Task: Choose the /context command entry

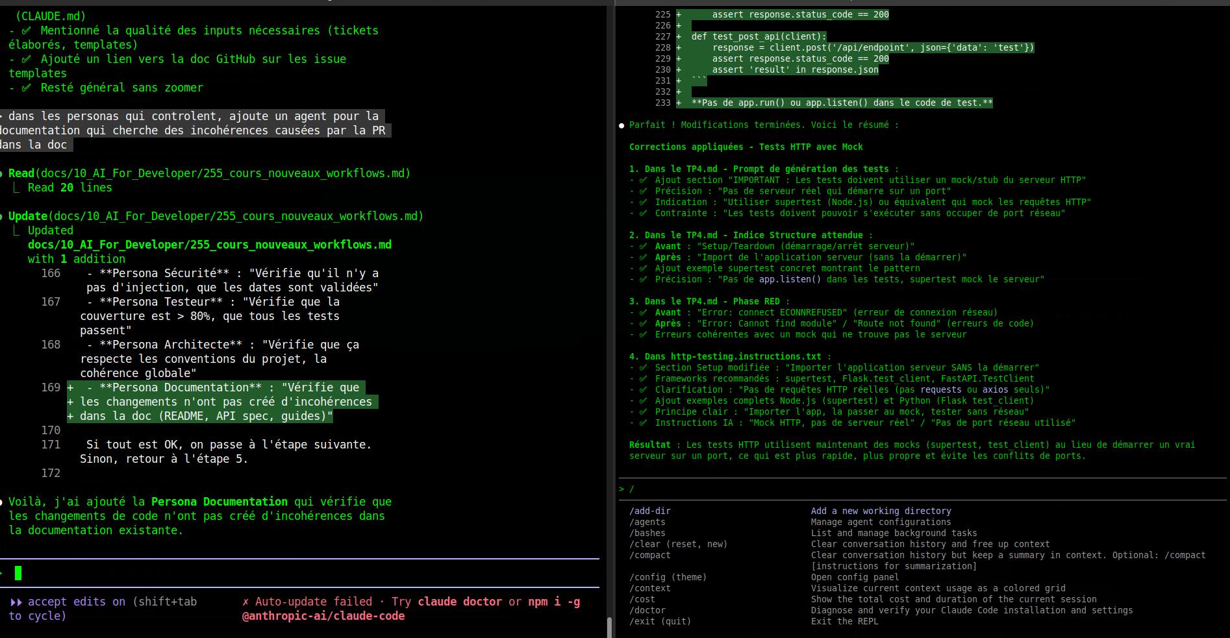Action: click(x=649, y=588)
